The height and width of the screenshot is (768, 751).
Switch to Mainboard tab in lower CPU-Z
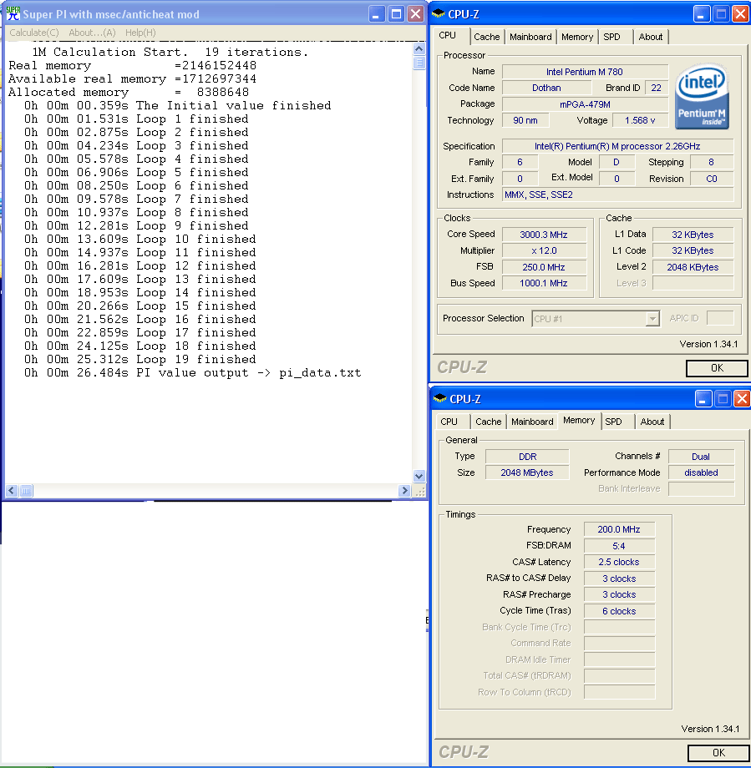coord(532,422)
